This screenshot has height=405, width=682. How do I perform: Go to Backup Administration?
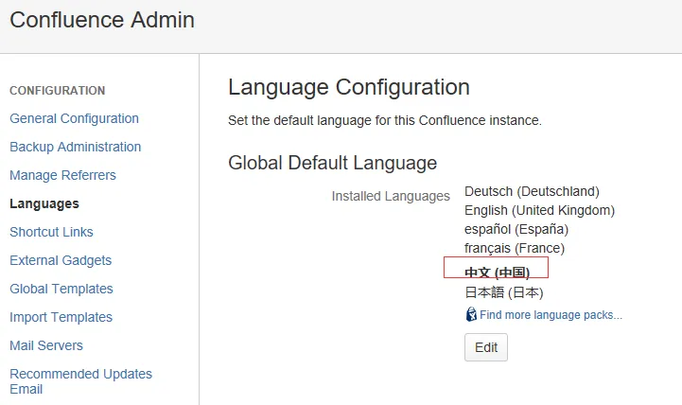click(76, 147)
